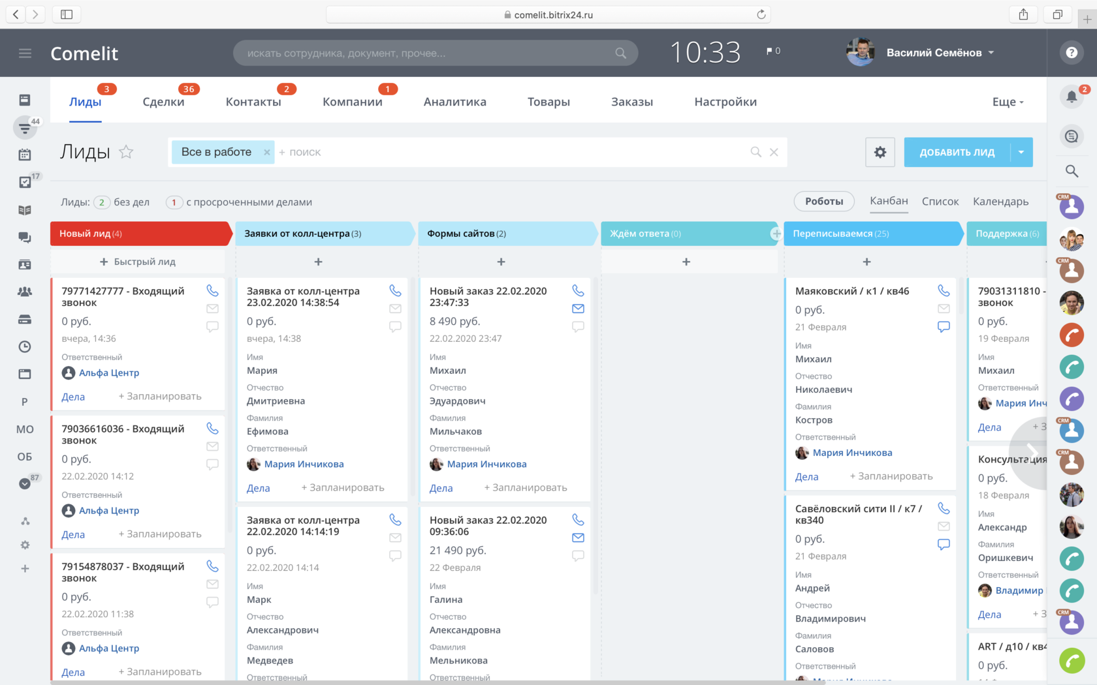This screenshot has width=1097, height=685.
Task: Switch to Список view
Action: point(940,202)
